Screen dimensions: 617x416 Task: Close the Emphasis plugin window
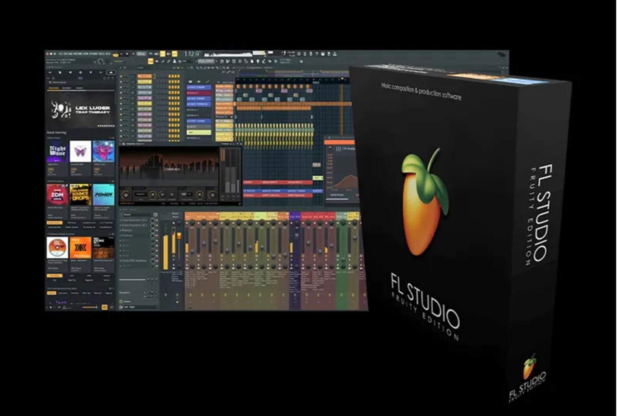click(x=241, y=144)
